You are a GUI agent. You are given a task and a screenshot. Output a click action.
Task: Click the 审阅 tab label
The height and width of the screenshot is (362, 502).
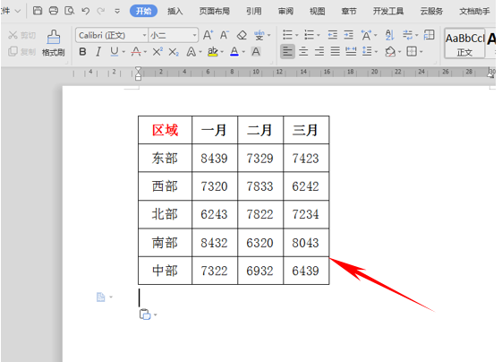285,12
